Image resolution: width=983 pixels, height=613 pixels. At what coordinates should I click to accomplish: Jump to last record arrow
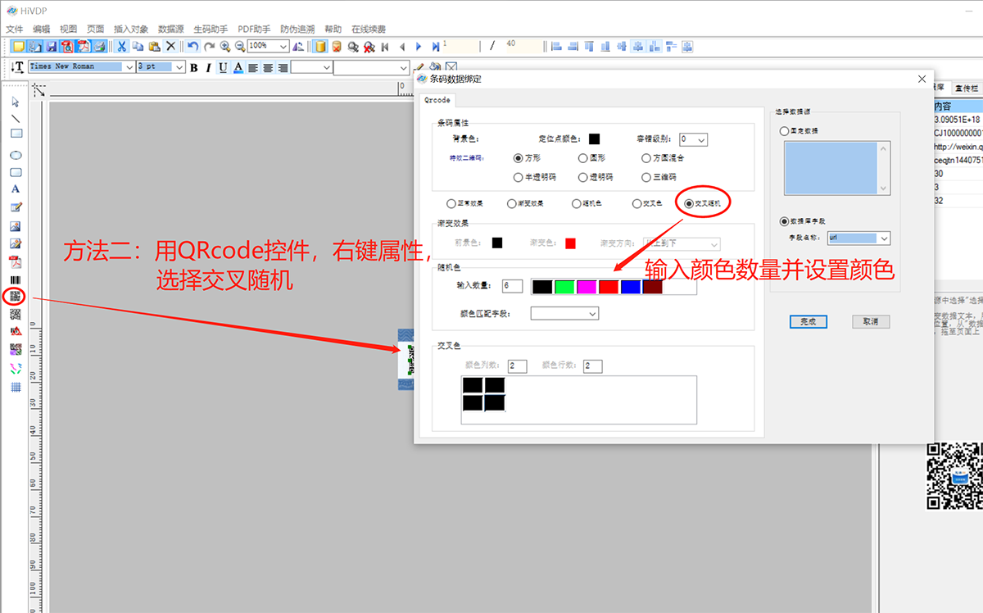coord(435,47)
